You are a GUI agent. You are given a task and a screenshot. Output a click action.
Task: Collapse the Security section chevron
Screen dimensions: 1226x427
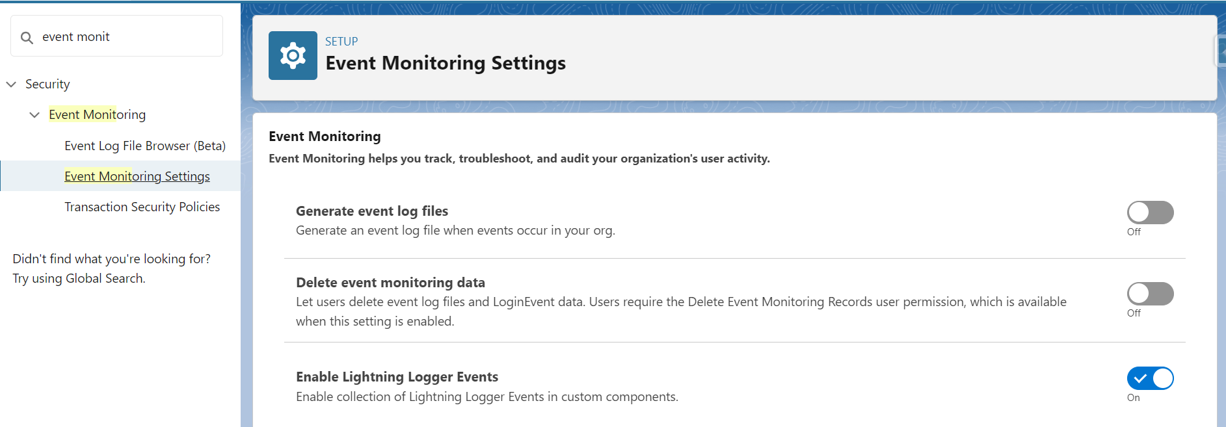(11, 84)
